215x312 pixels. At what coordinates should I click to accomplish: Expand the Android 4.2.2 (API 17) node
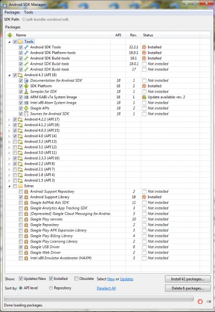click(9, 119)
